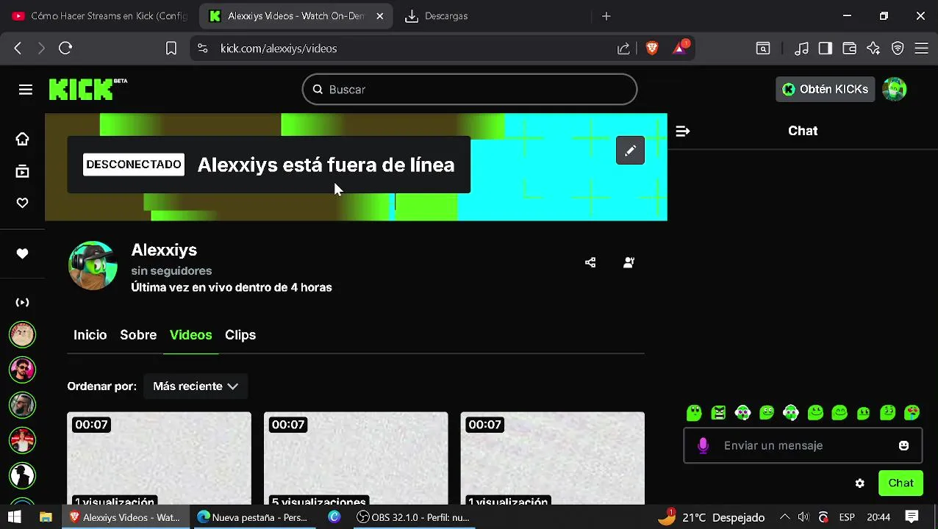Open a new browser tab
This screenshot has height=529, width=938.
606,16
